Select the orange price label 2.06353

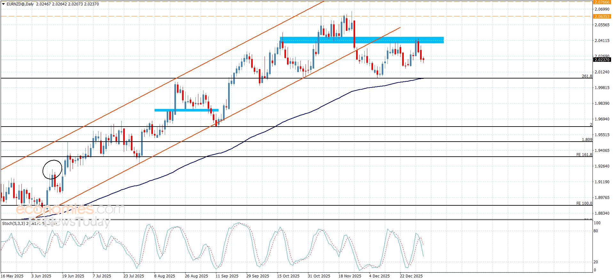click(x=602, y=16)
